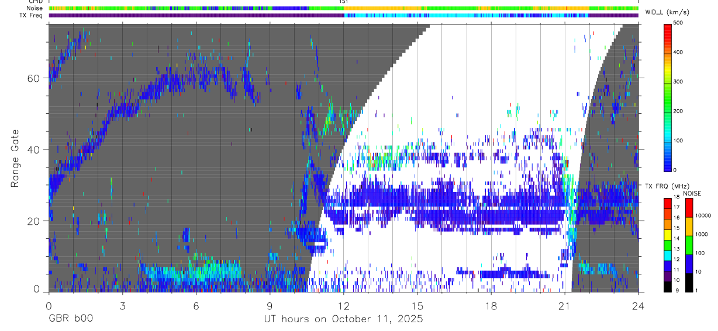Pick the red 17–18 MHz segment of TX FRQ bar
Screen dimensions: 718x331
pyautogui.click(x=668, y=203)
